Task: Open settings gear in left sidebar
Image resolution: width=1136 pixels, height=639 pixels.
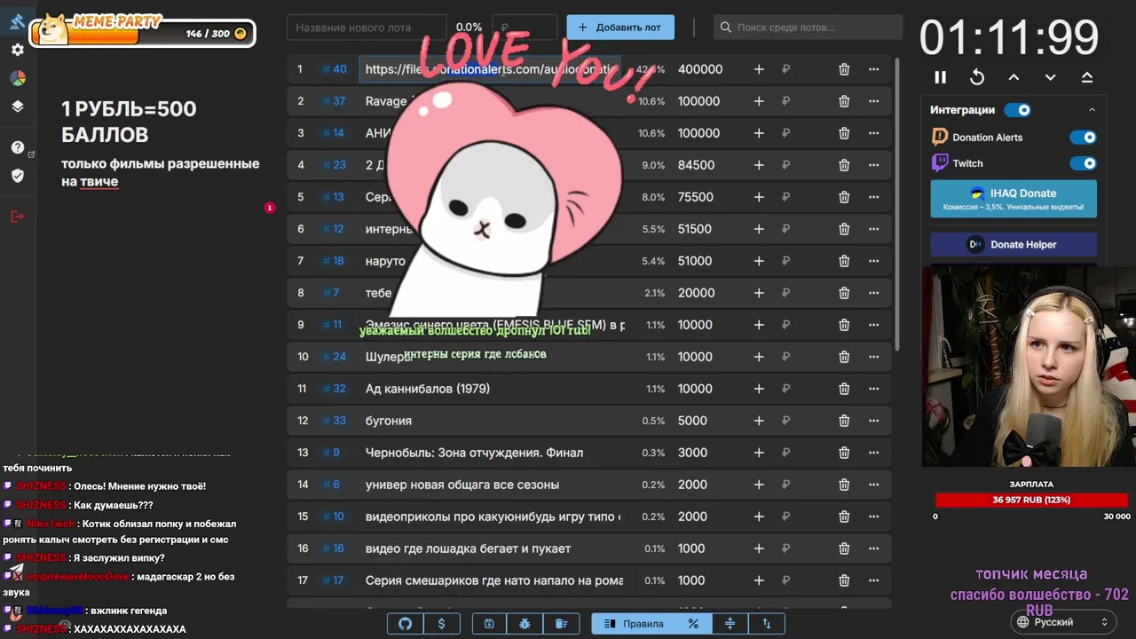Action: pyautogui.click(x=17, y=50)
